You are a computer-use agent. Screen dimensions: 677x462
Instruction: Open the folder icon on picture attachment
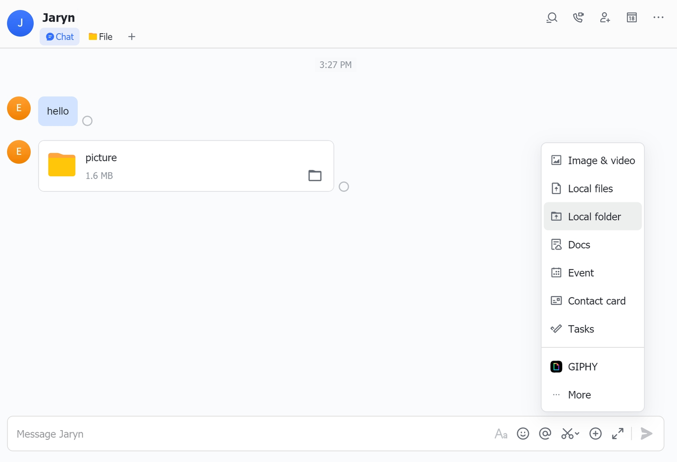[315, 175]
